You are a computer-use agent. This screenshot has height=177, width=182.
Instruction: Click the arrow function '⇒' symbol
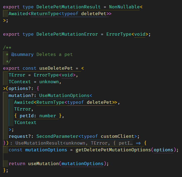(x=138, y=143)
